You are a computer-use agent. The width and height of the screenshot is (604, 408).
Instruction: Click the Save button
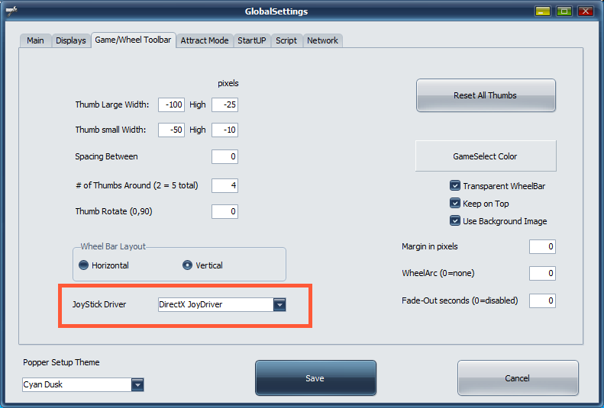[315, 378]
